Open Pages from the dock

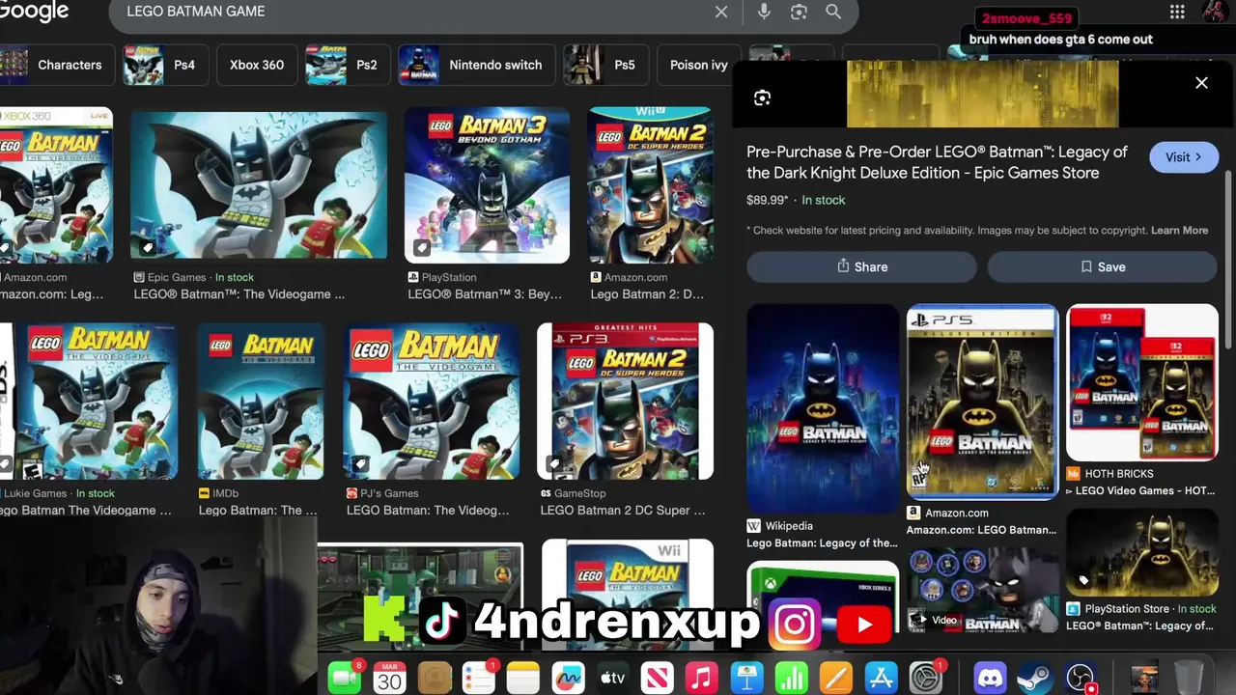point(836,678)
